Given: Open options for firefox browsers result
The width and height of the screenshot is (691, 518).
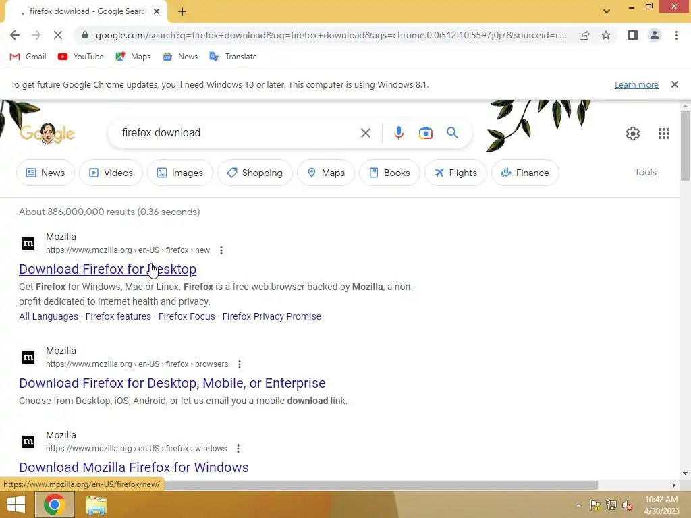Looking at the screenshot, I should click(x=240, y=364).
